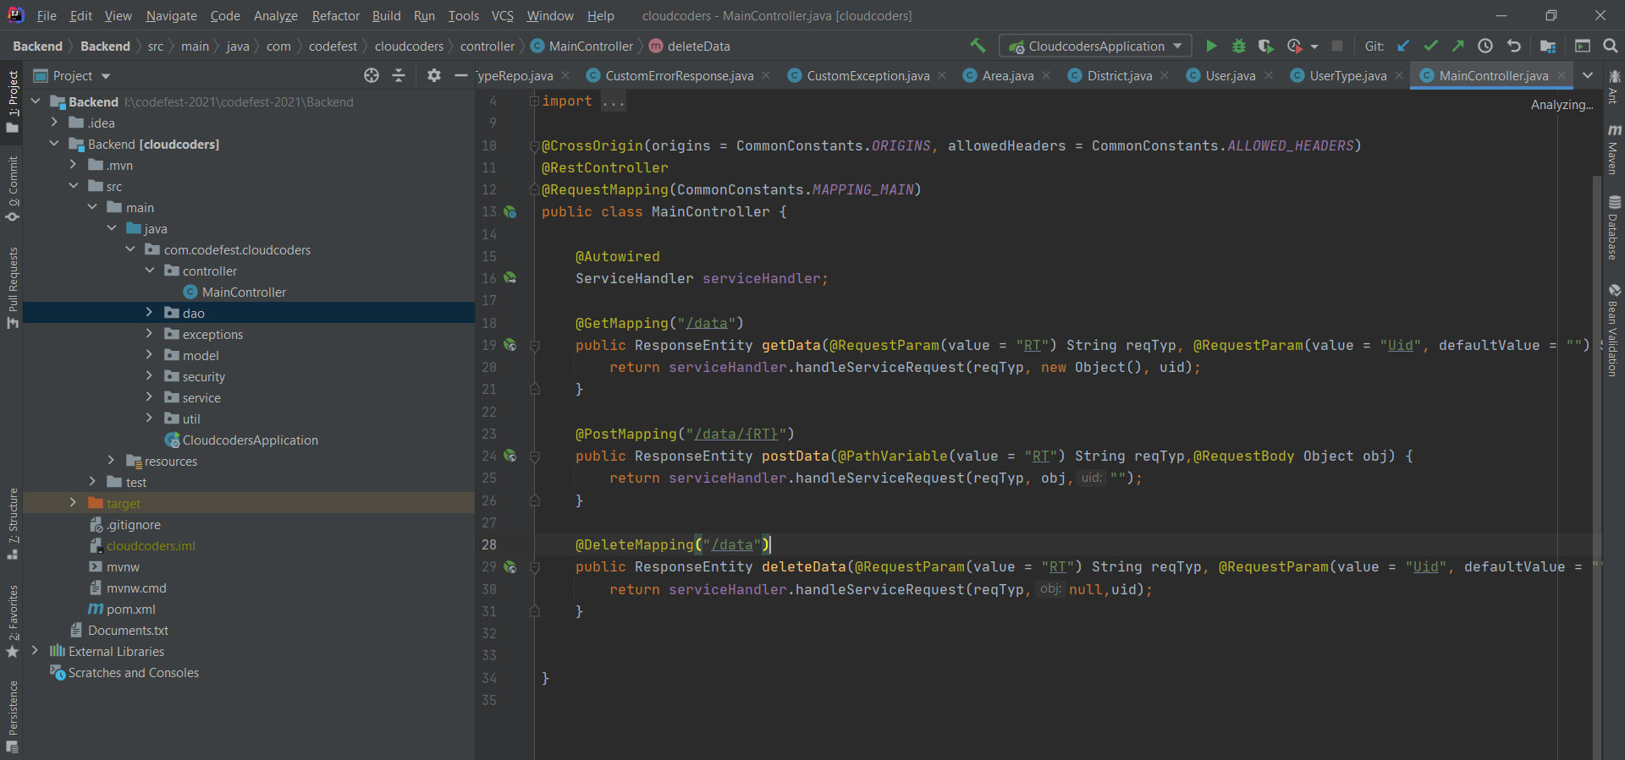The height and width of the screenshot is (760, 1625).
Task: Click the deleteData breadcrumb in navigation bar
Action: point(697,46)
